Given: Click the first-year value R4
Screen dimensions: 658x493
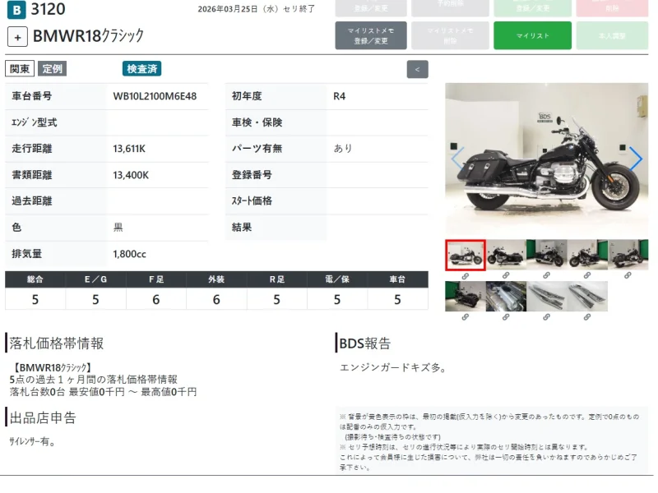Looking at the screenshot, I should 339,96.
